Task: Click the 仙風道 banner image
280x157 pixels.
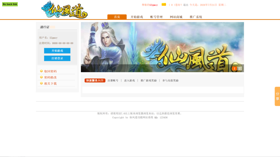Action: (162, 47)
